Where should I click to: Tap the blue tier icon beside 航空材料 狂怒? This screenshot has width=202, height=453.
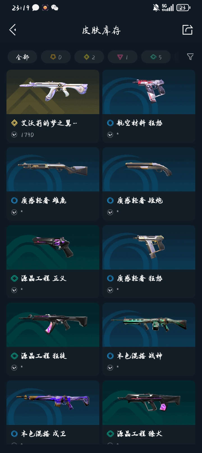[x=110, y=123]
